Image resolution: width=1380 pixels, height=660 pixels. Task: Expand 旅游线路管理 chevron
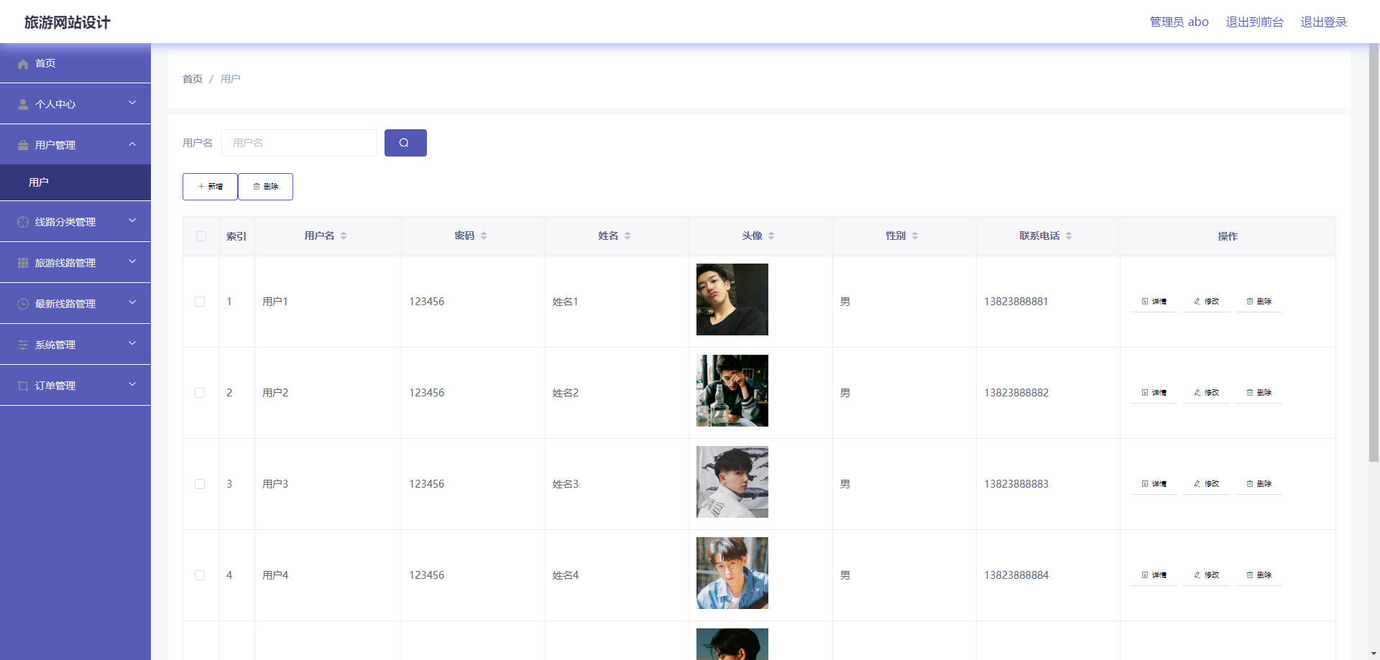point(132,261)
